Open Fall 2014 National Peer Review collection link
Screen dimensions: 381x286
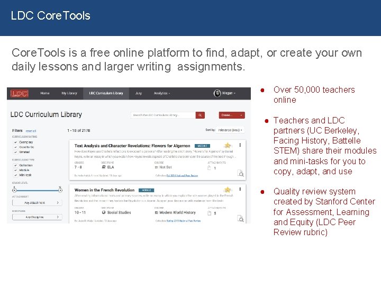pyautogui.click(x=182, y=175)
